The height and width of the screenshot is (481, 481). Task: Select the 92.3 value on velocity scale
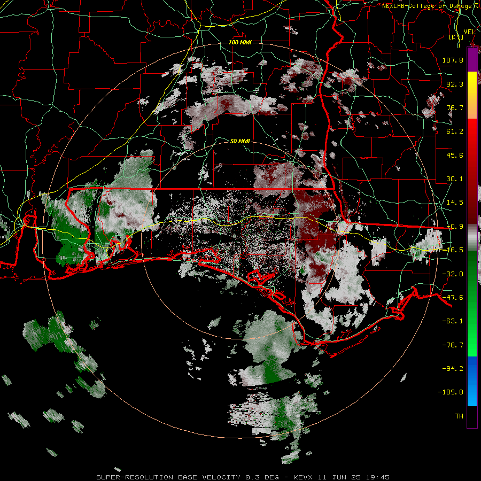[x=455, y=84]
